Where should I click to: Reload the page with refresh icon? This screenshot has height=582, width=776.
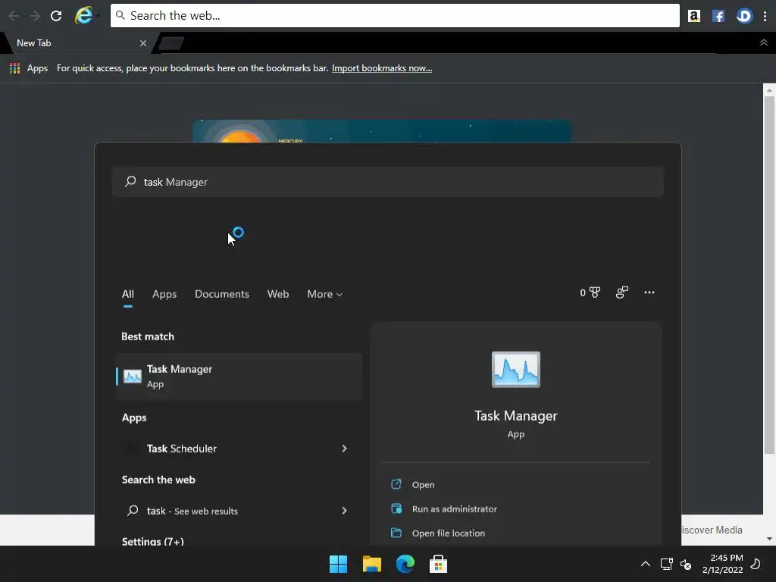click(x=56, y=16)
